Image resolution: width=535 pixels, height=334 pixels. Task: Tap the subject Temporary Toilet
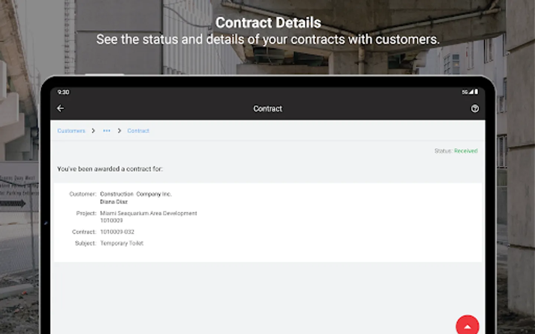point(121,243)
